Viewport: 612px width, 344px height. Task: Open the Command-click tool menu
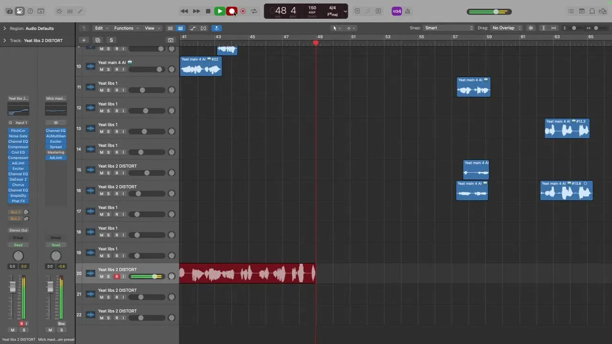click(x=350, y=28)
